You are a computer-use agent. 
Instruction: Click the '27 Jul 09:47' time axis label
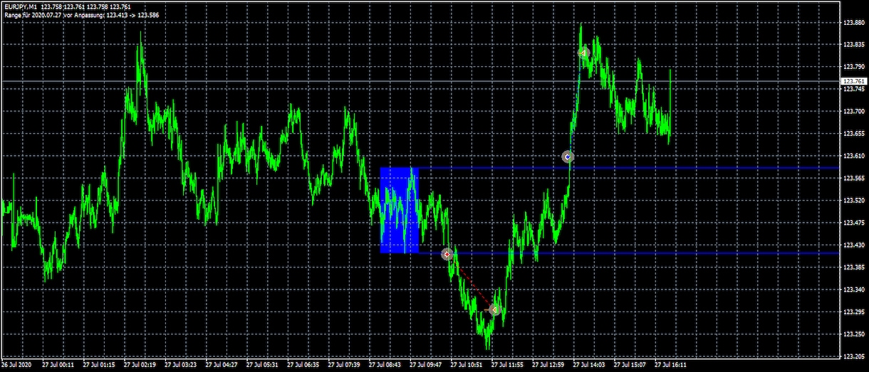426,364
